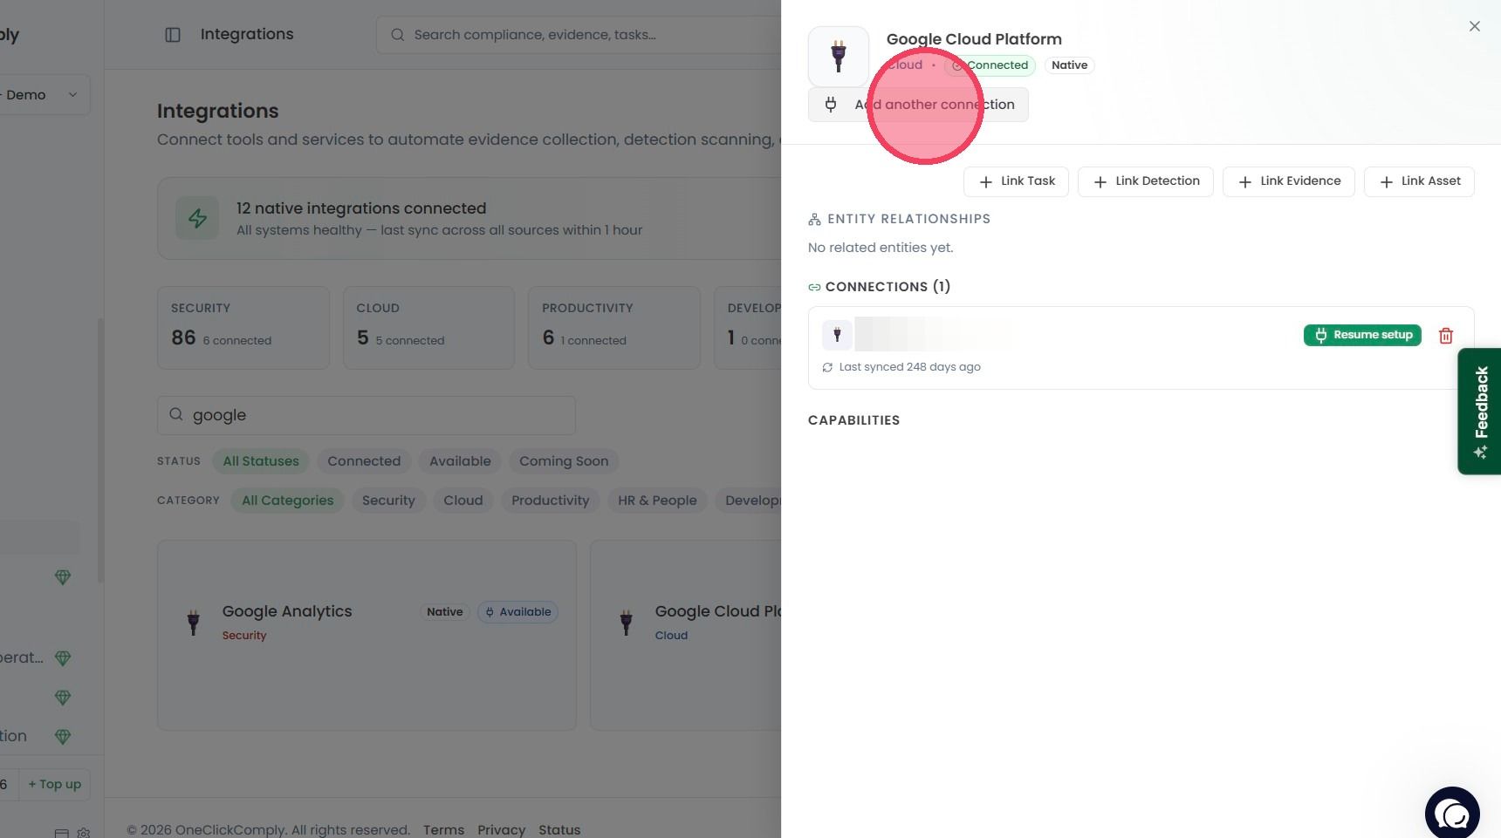Filter by Coming Soon status
Viewport: 1501px width, 838px height.
pos(564,461)
